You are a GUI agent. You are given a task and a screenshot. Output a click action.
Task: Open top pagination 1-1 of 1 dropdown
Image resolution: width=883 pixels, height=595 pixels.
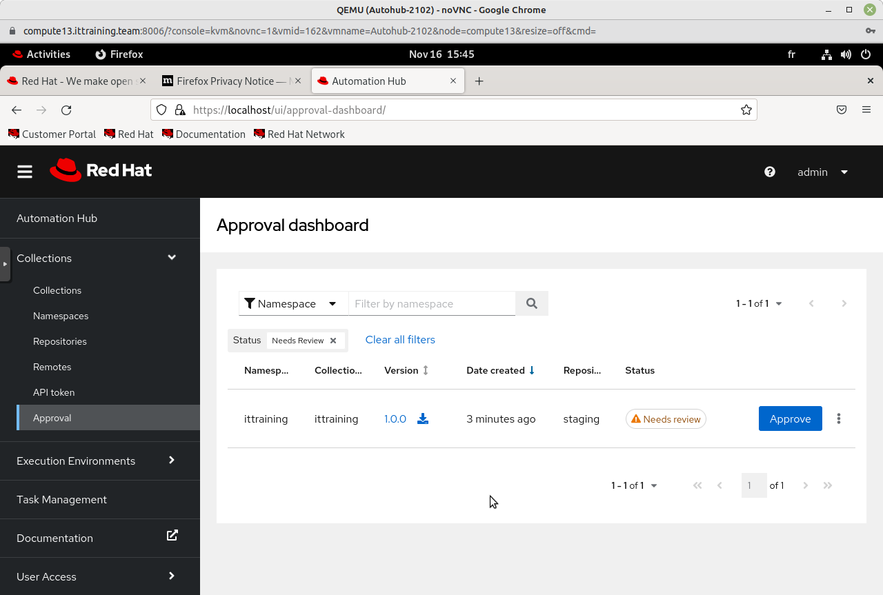(759, 303)
